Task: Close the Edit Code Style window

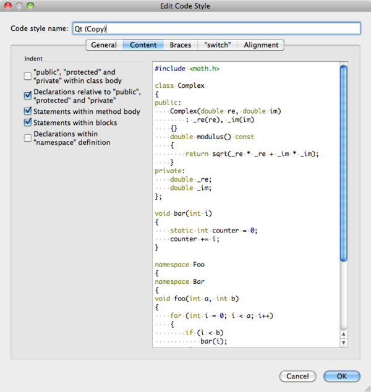Action: pos(7,6)
